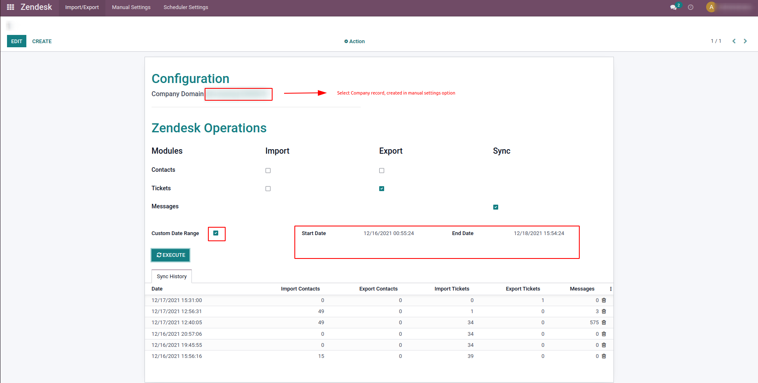Sort by the Import Tickets column header
The height and width of the screenshot is (383, 758).
[452, 289]
